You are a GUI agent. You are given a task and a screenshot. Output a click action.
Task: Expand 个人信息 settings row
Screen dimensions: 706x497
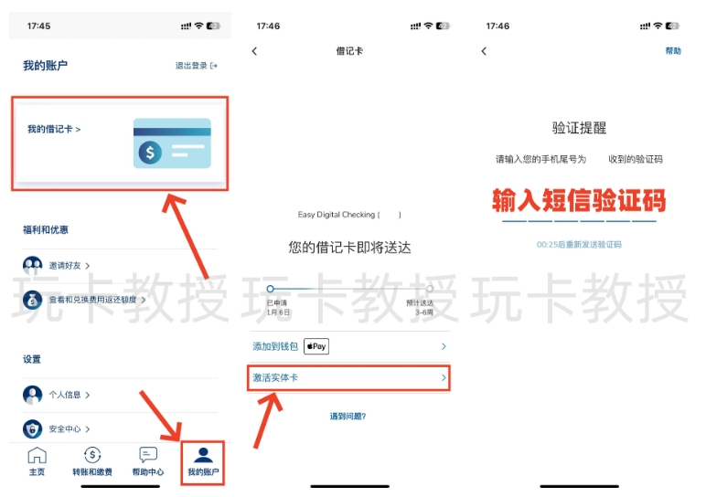pos(70,395)
